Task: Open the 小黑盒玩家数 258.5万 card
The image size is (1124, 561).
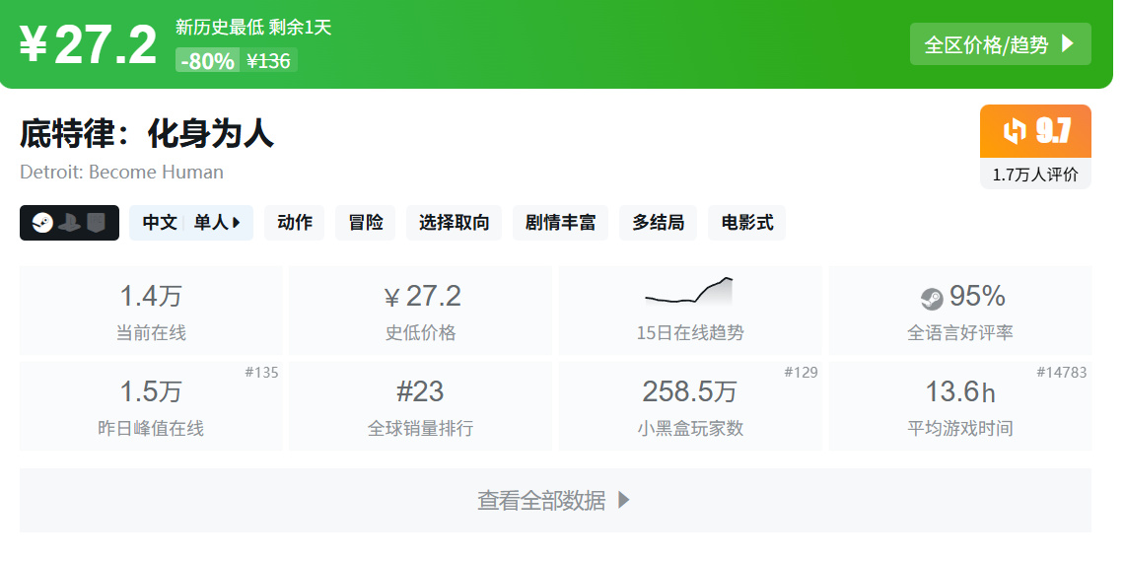Action: coord(690,405)
